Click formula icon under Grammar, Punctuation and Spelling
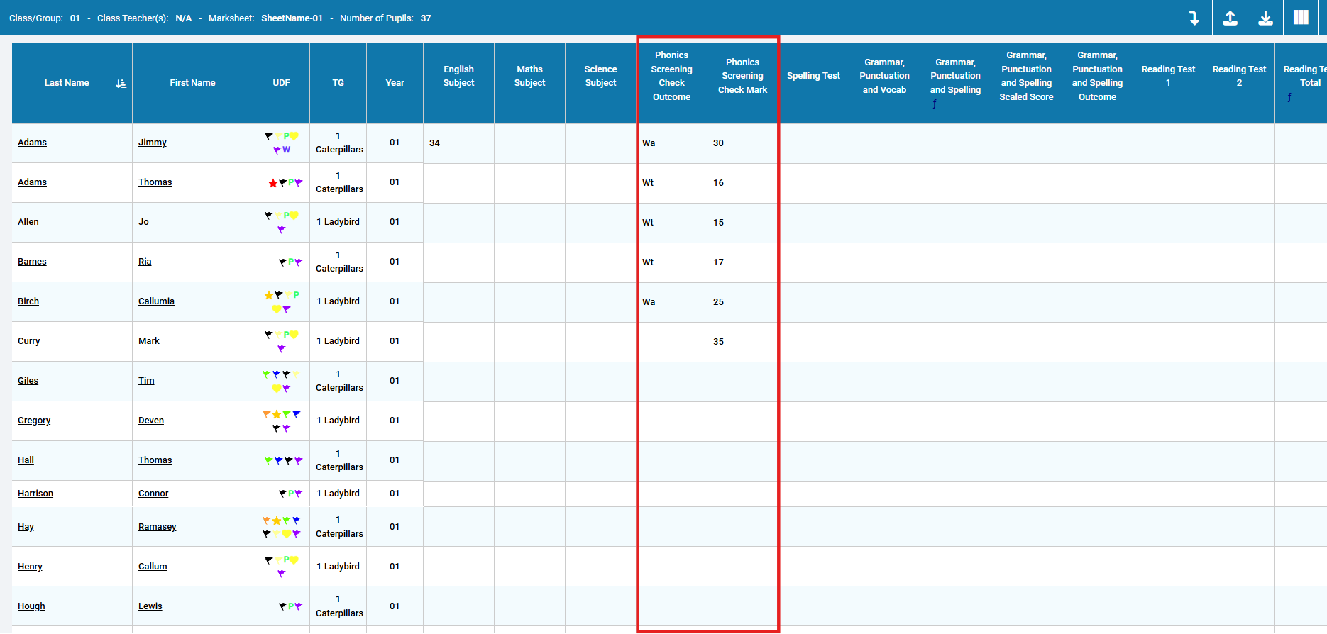The height and width of the screenshot is (634, 1327). pyautogui.click(x=935, y=104)
